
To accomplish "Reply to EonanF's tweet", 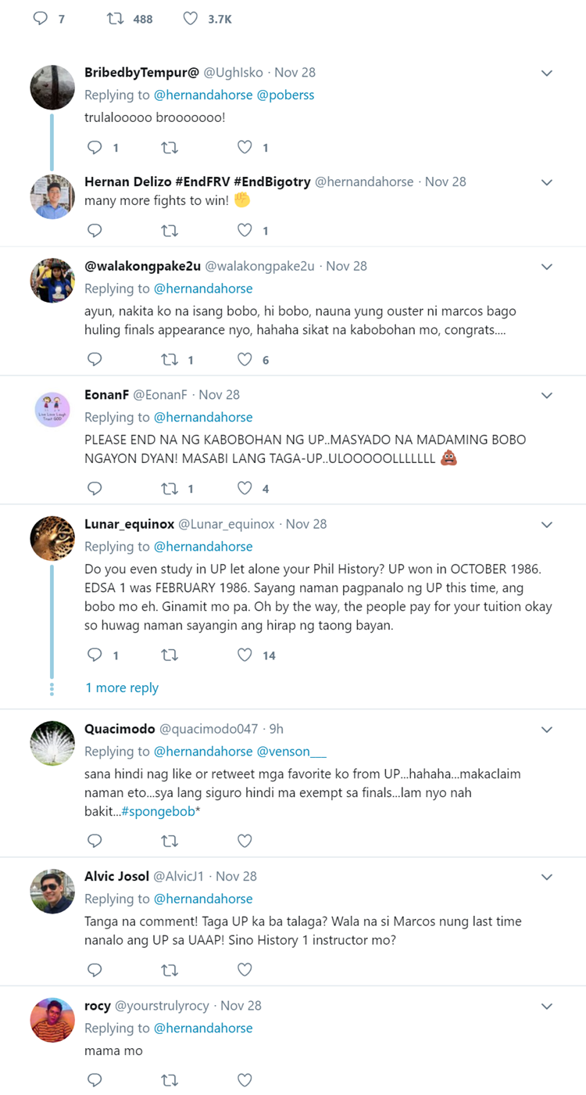I will pyautogui.click(x=95, y=487).
